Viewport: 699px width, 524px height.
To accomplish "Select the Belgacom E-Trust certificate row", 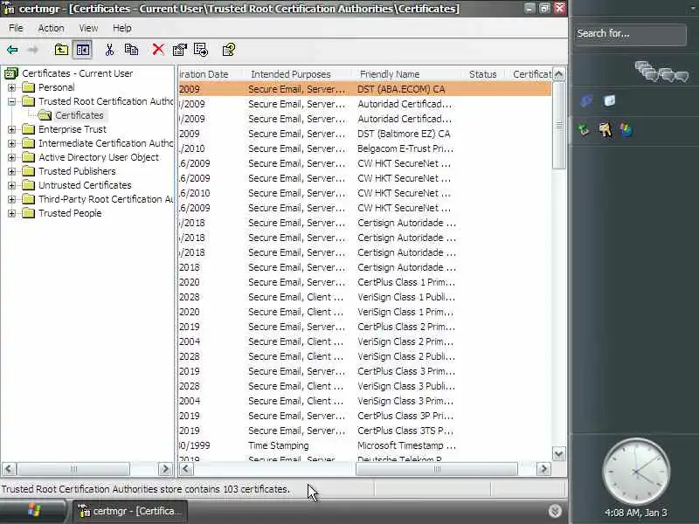I will 364,148.
